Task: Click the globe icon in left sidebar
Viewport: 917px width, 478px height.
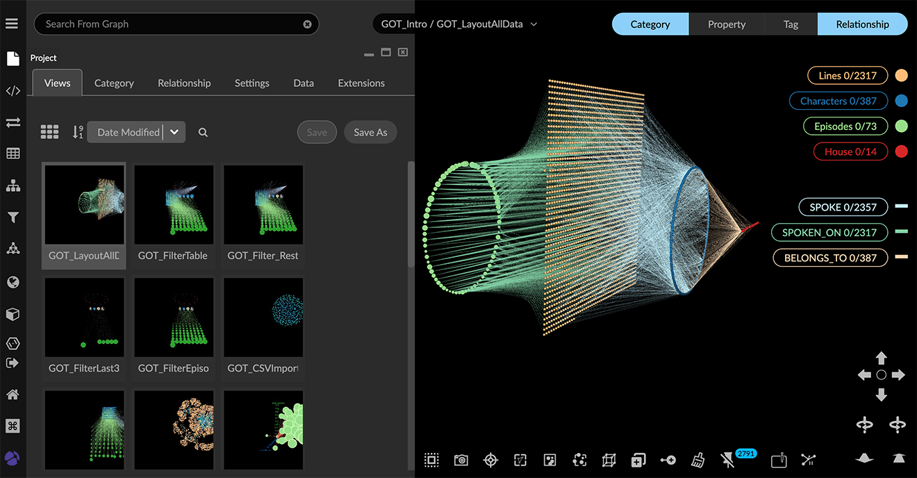Action: 13,282
